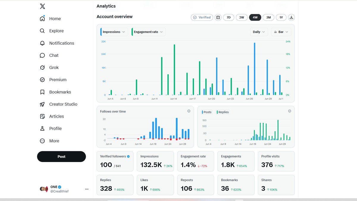This screenshot has width=357, height=201.
Task: Open the Impressions metric dropdown
Action: tap(114, 32)
